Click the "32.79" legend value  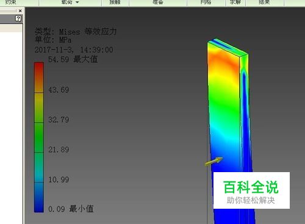pos(59,120)
